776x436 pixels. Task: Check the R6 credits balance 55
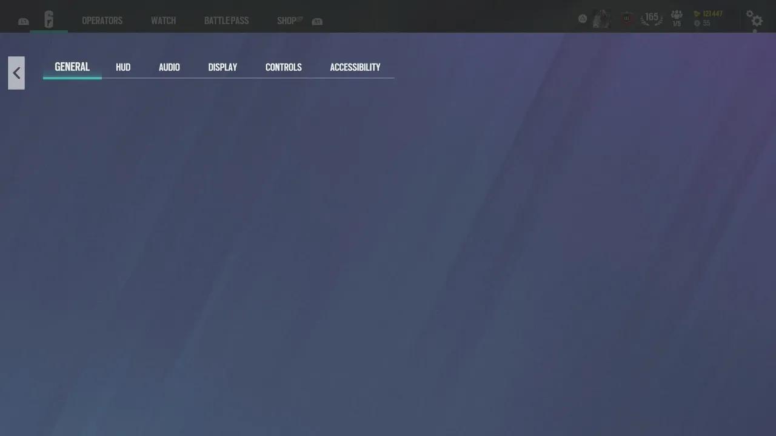(x=702, y=24)
